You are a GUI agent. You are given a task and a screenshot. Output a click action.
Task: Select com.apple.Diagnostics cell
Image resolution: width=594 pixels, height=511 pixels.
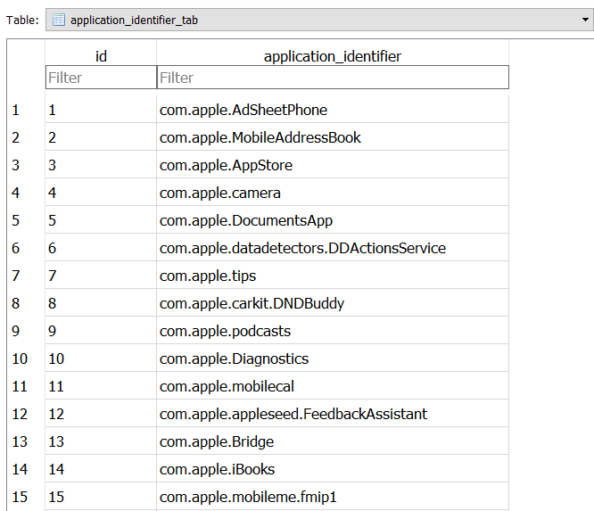coord(333,359)
